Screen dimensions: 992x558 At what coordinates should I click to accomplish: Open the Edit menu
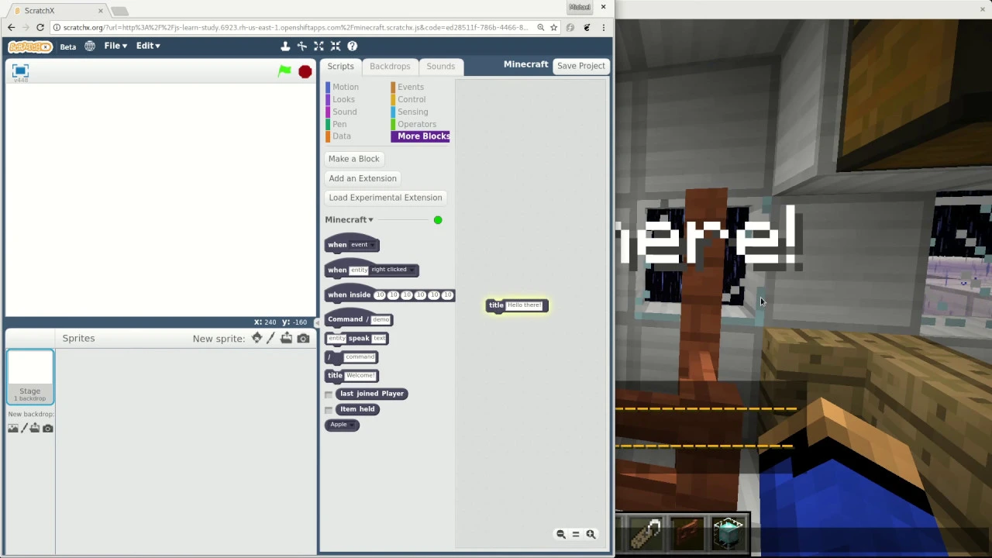pyautogui.click(x=148, y=46)
